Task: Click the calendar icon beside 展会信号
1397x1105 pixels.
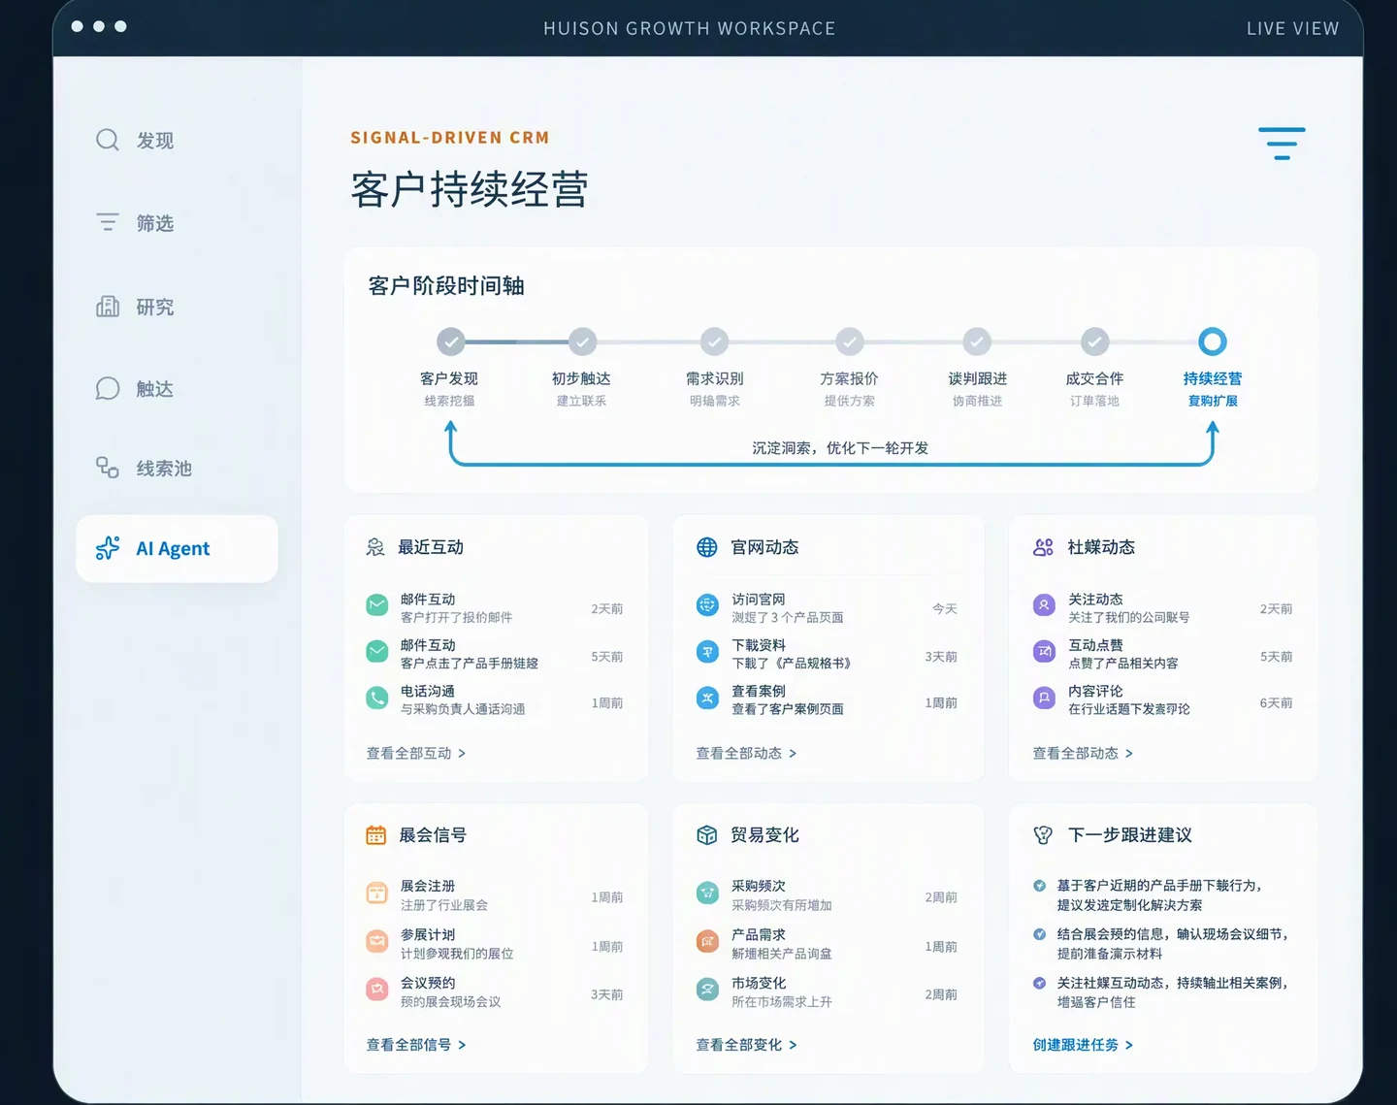Action: pyautogui.click(x=376, y=835)
